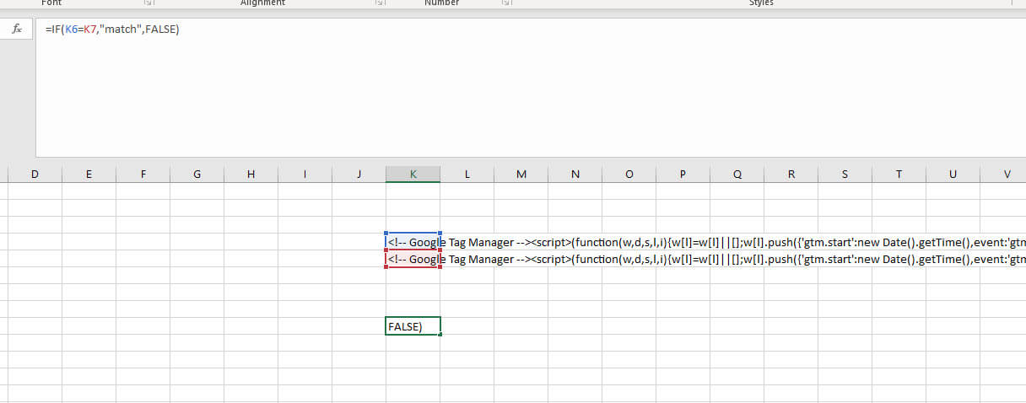
Task: Select column J header
Action: pyautogui.click(x=359, y=174)
